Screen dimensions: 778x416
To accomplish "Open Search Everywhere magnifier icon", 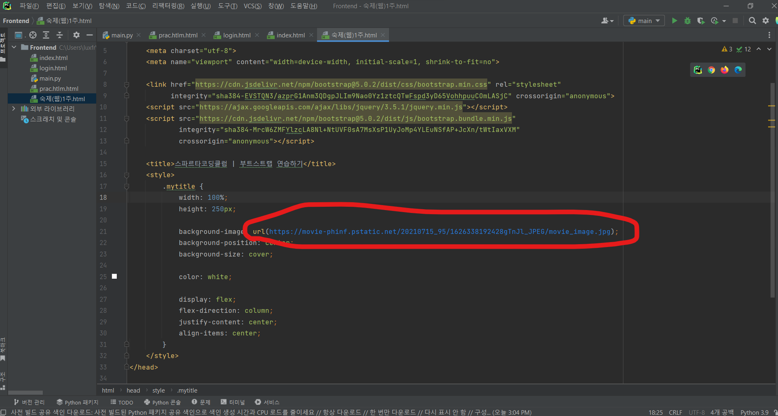I will pos(753,21).
